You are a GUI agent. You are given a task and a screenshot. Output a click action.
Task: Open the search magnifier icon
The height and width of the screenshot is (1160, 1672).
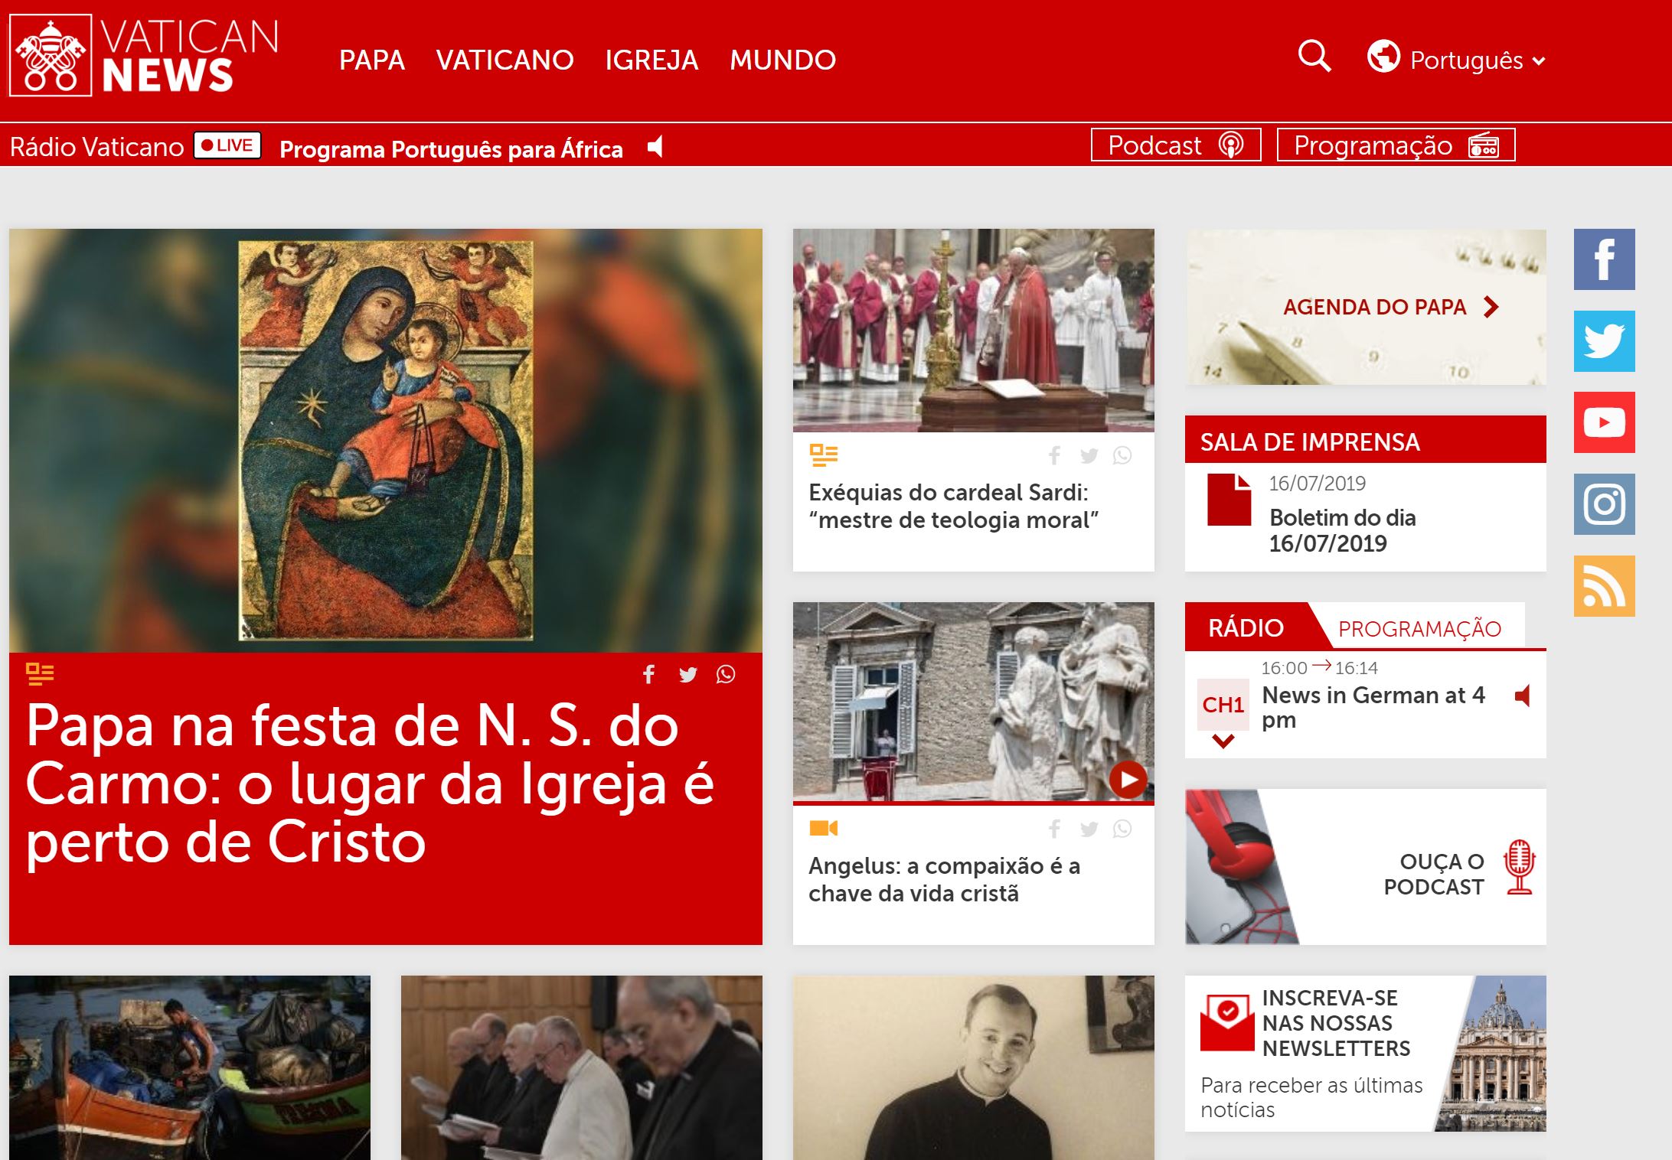[1314, 57]
